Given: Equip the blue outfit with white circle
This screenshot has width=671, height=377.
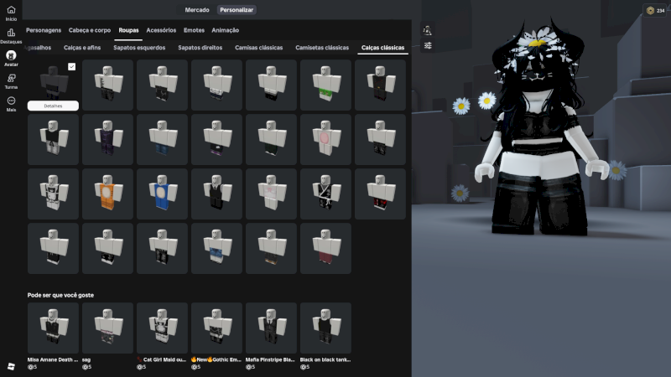Looking at the screenshot, I should (162, 194).
